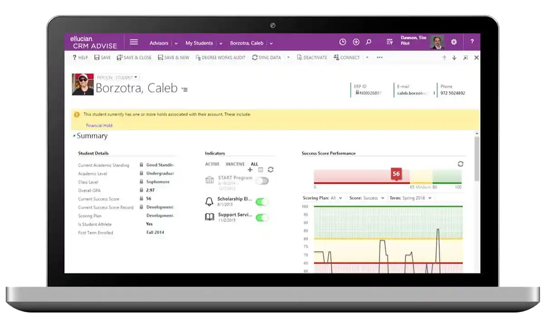The height and width of the screenshot is (327, 545).
Task: Open the Support Servi... indicator
Action: point(235,215)
